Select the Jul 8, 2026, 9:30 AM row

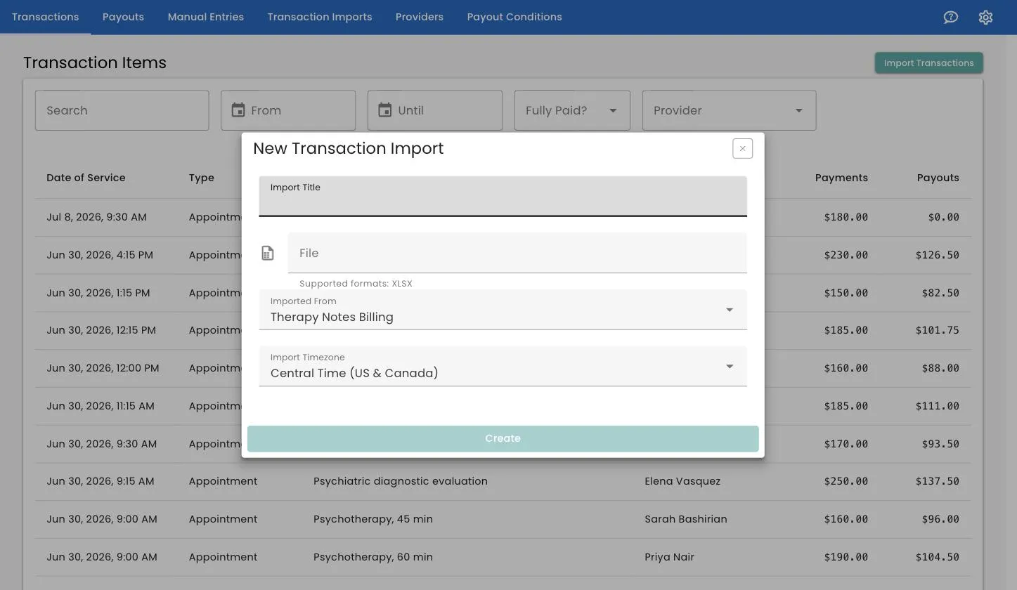[503, 217]
